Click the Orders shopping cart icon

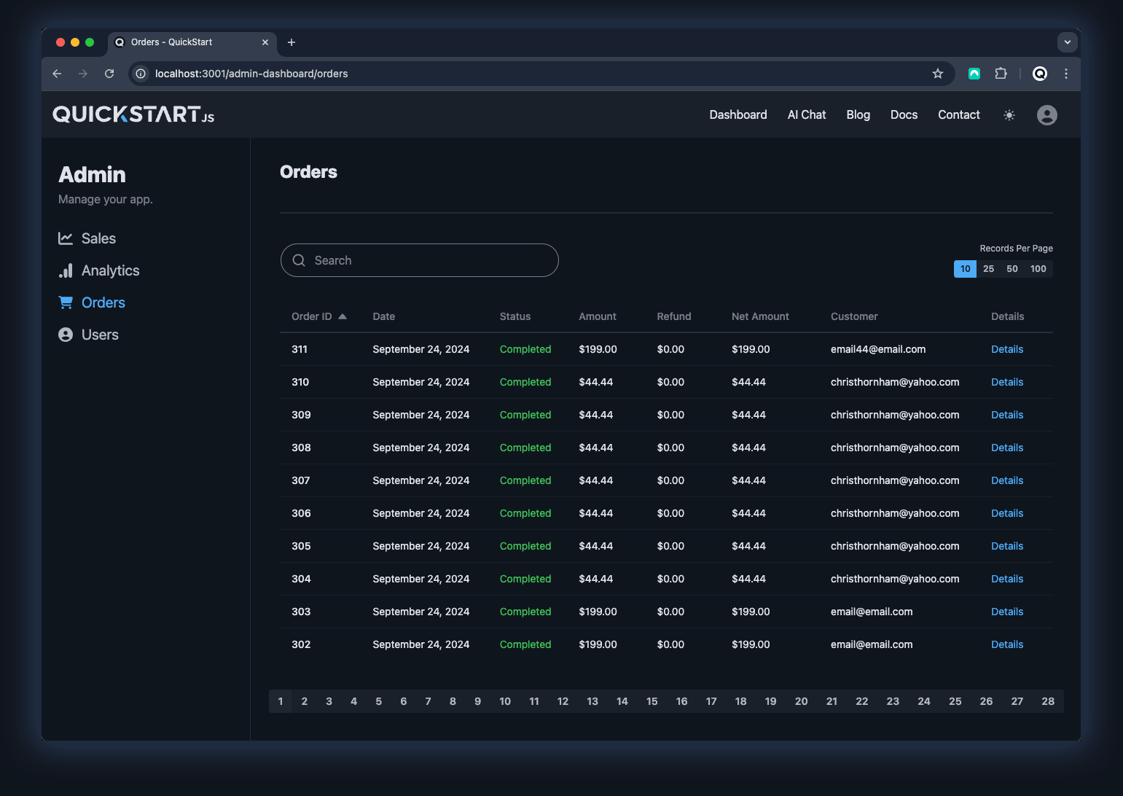click(66, 303)
